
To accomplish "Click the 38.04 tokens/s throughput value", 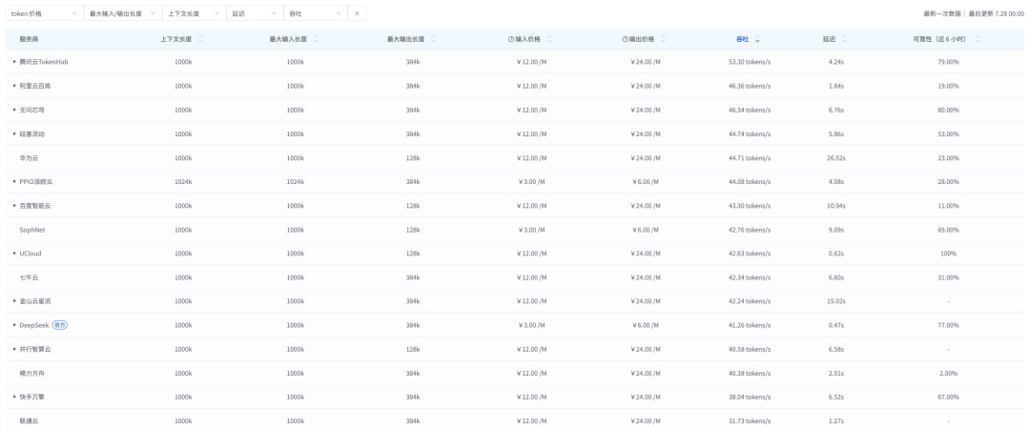I will (x=750, y=397).
